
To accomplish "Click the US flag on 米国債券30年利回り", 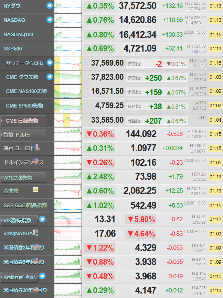I will tap(36, 289).
